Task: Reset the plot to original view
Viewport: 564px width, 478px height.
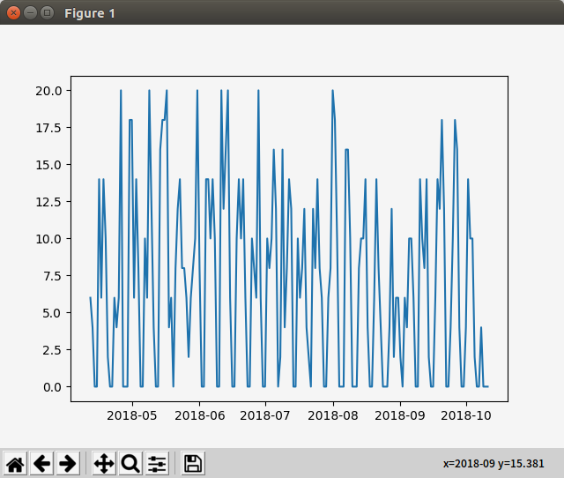Action: (15, 463)
